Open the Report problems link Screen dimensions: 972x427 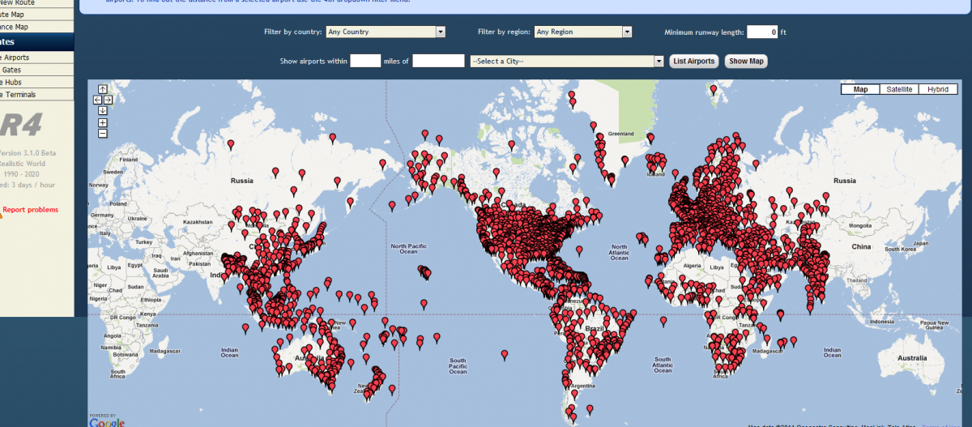pyautogui.click(x=30, y=210)
